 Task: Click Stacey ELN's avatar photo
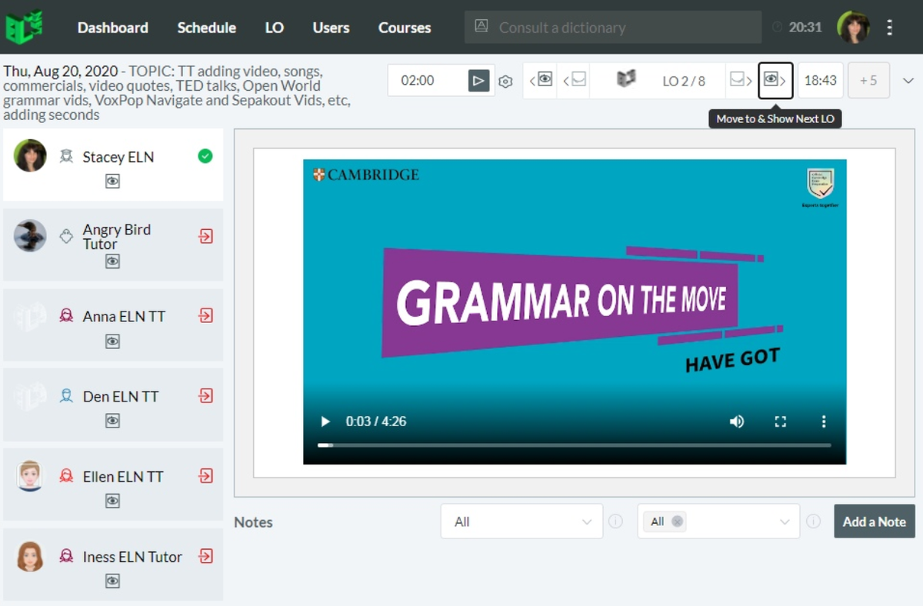(30, 155)
